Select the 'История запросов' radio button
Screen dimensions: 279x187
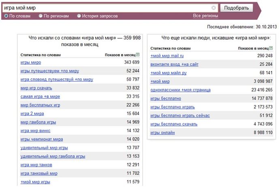[79, 16]
